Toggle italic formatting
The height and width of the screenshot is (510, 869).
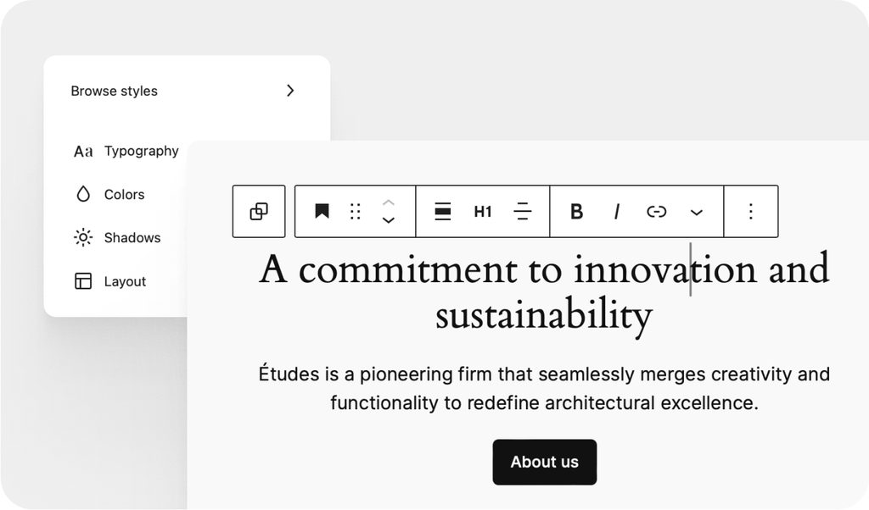click(617, 212)
